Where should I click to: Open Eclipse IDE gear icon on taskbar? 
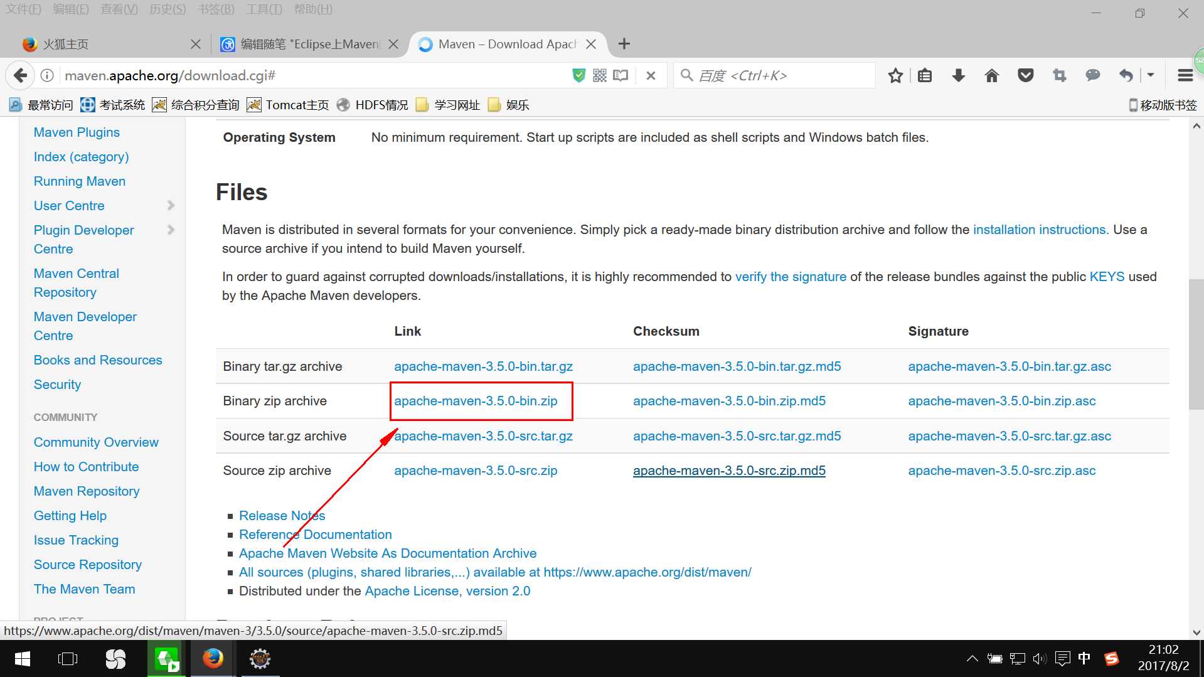260,659
